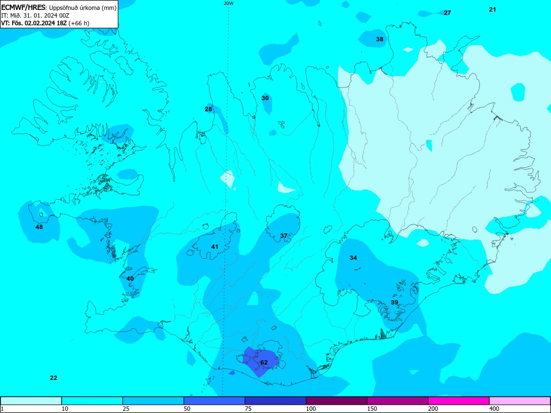
Task: Click the 30 mm precipitation label
Action: (x=265, y=98)
